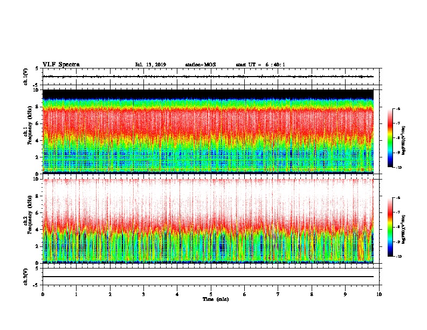The height and width of the screenshot is (330, 427).
Task: Click the "2" kHz tick of ch.1 frequency axis
Action: [x=37, y=157]
